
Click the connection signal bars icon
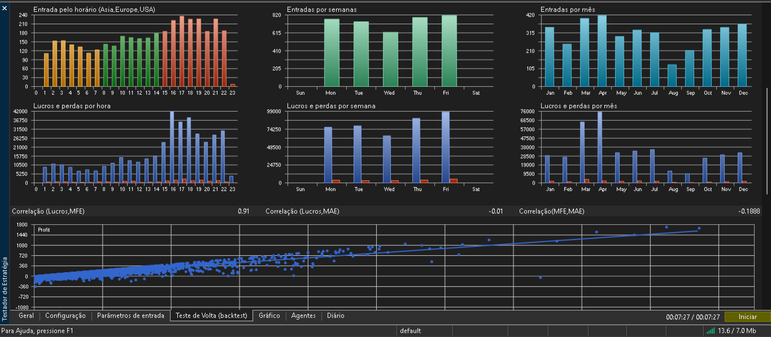coord(711,331)
